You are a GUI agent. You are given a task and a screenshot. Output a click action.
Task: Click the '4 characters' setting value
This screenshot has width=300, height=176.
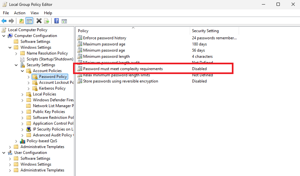(x=202, y=57)
